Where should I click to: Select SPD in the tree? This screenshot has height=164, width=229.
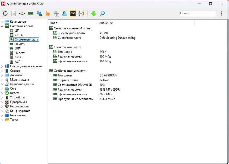point(17,48)
